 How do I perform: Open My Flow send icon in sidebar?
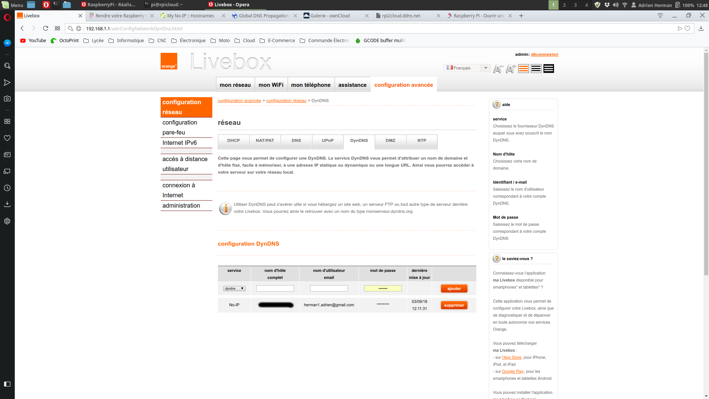7,82
